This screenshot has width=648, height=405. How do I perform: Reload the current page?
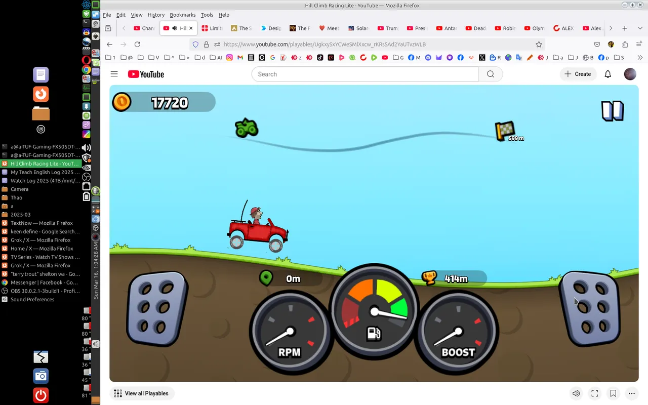pos(137,45)
